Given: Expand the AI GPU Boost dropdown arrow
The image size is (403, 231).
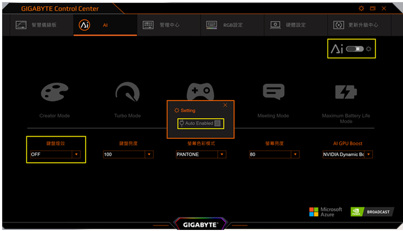Looking at the screenshot, I should tap(369, 155).
